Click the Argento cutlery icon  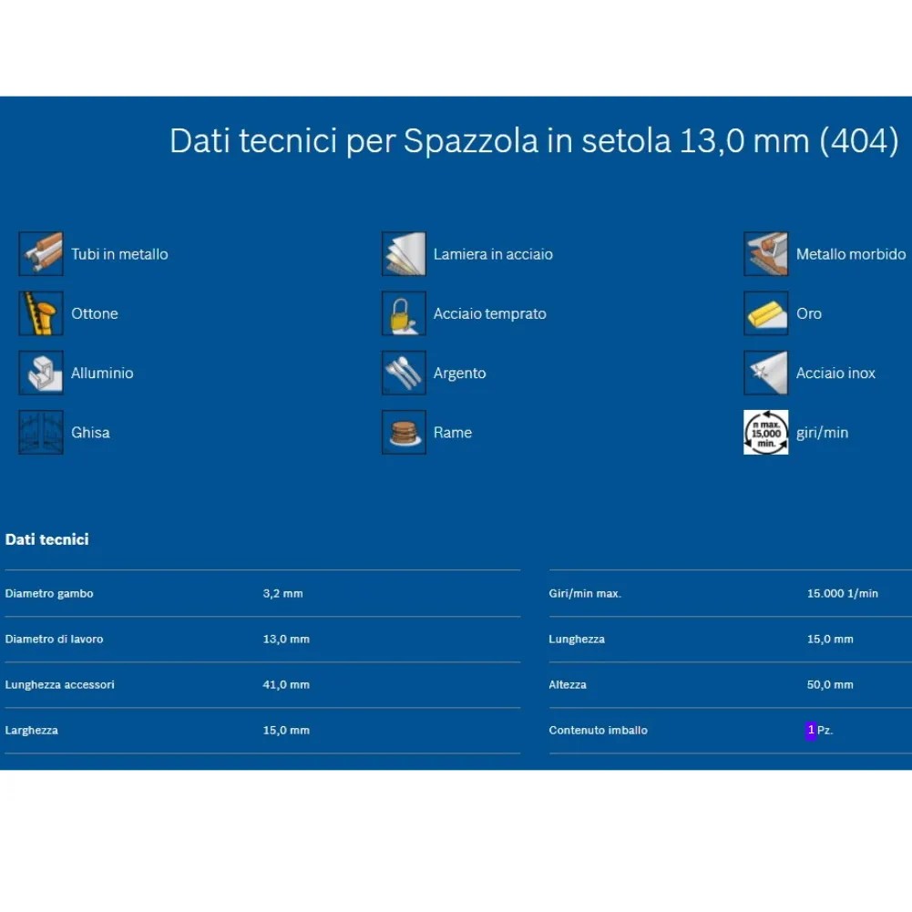404,373
